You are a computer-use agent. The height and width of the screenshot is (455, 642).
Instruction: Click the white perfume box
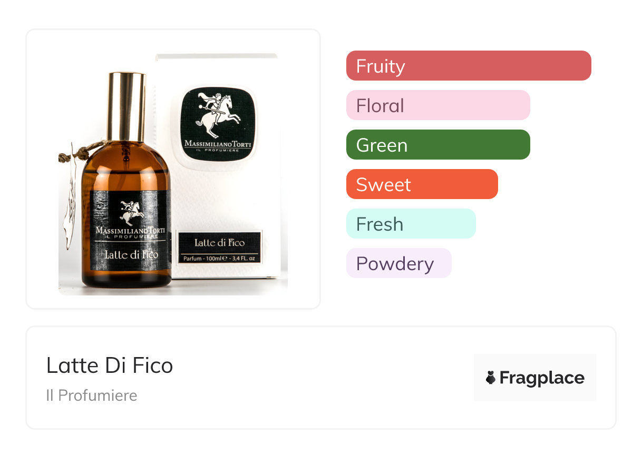[x=221, y=166]
